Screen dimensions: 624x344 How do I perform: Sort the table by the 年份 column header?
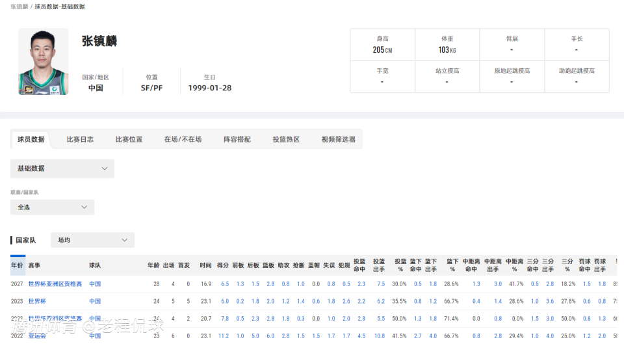(x=17, y=265)
